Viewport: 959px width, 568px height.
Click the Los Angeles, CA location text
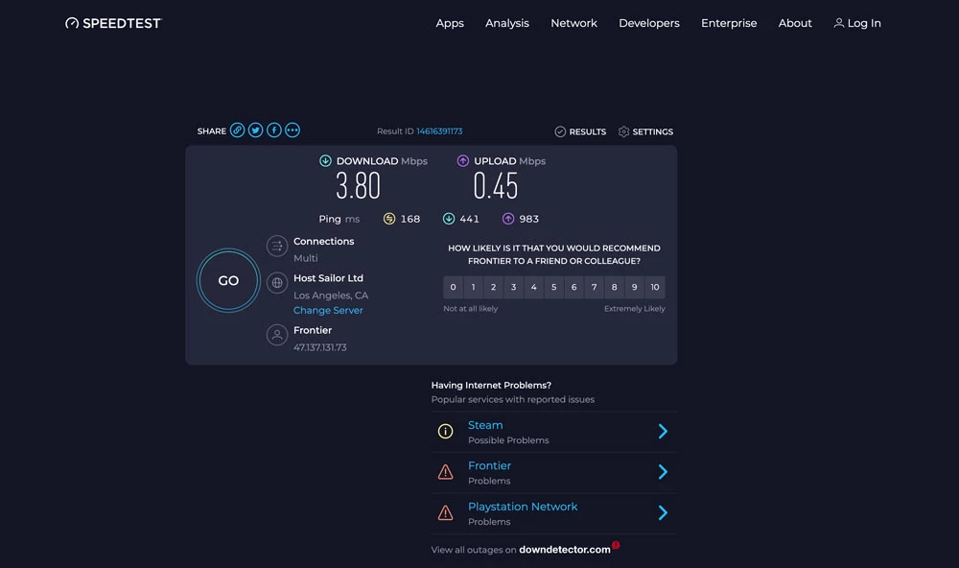(x=331, y=295)
